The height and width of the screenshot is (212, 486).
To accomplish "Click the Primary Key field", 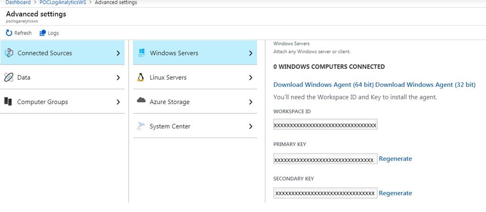I will pyautogui.click(x=326, y=159).
